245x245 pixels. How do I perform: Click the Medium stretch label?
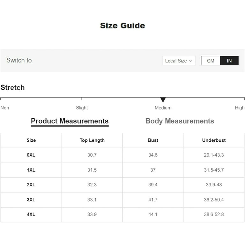(163, 108)
